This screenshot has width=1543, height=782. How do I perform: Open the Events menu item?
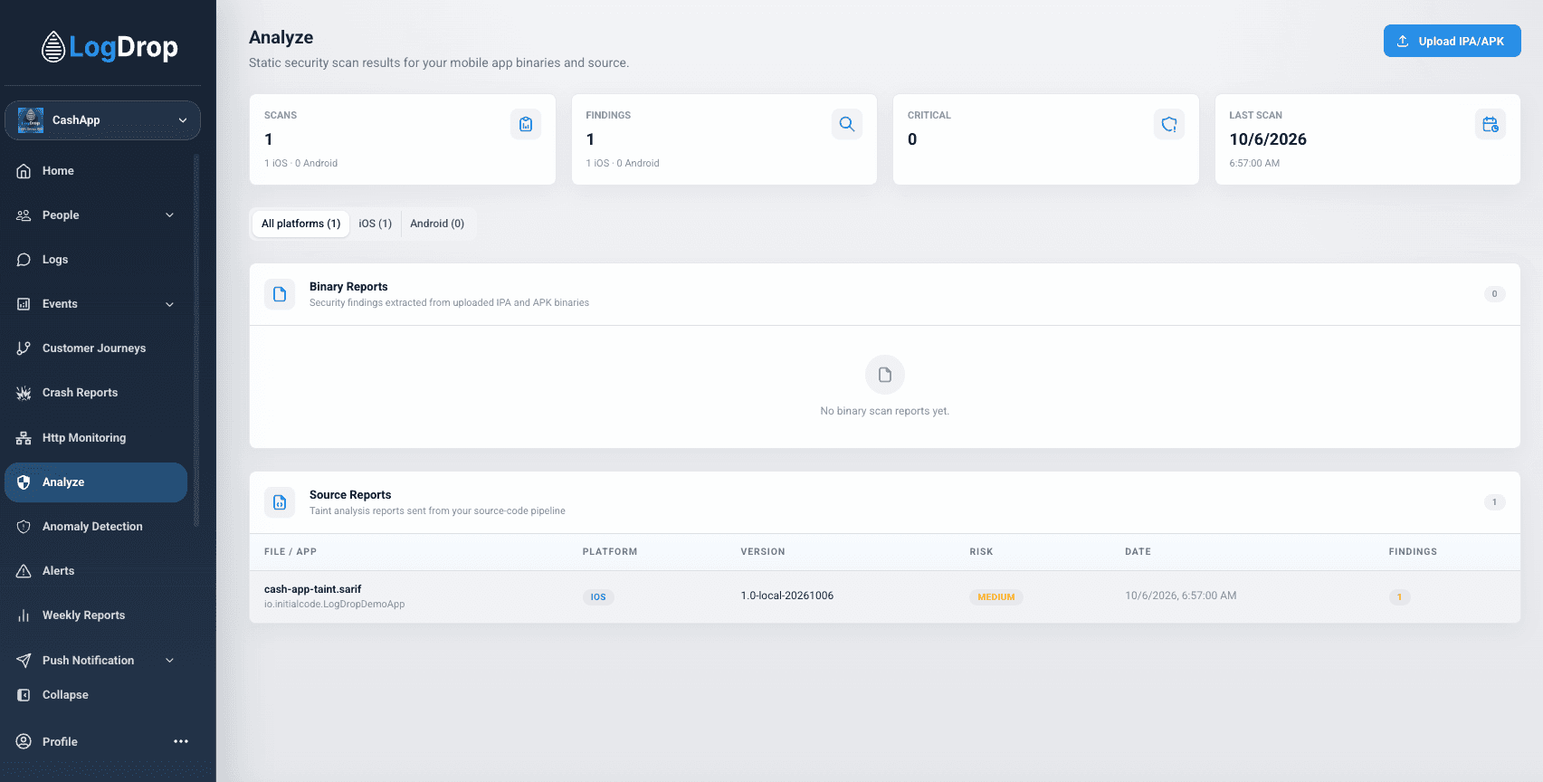pos(95,304)
